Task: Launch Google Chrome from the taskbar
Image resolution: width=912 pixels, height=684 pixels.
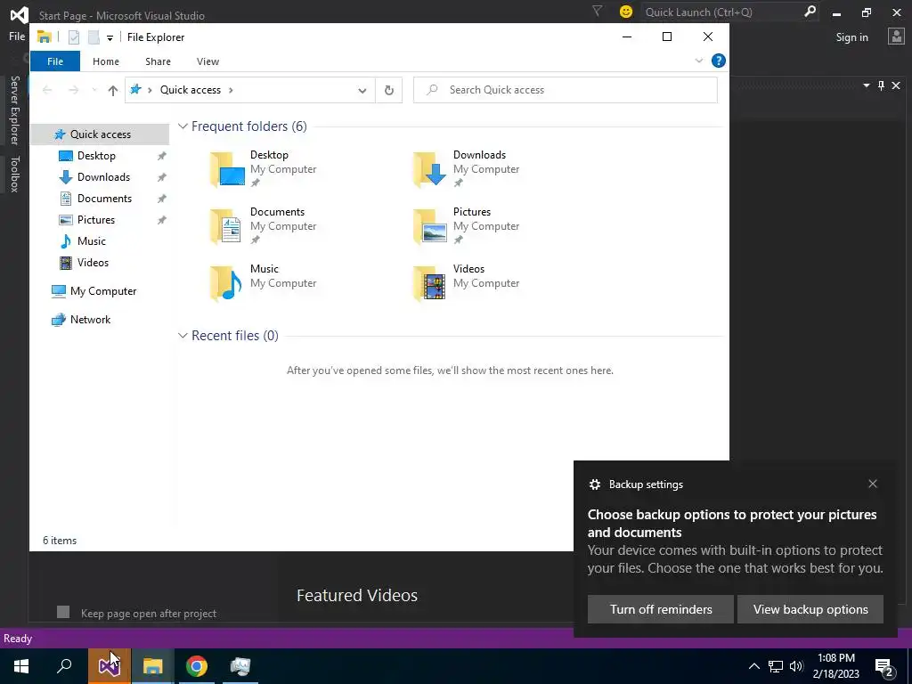Action: coord(197,666)
